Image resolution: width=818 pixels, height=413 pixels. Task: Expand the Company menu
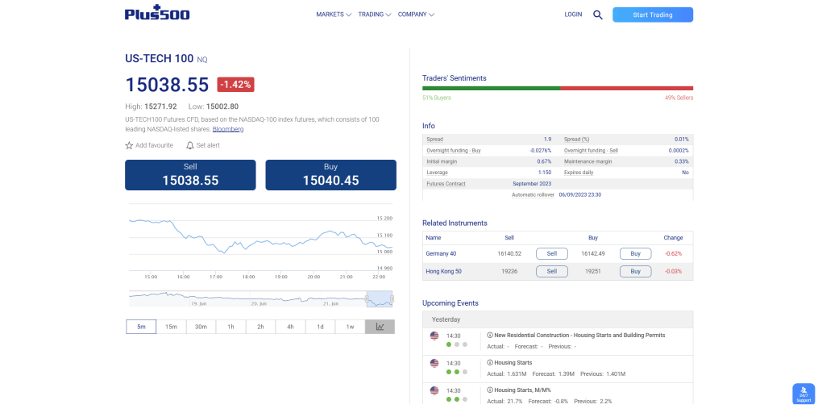point(416,15)
